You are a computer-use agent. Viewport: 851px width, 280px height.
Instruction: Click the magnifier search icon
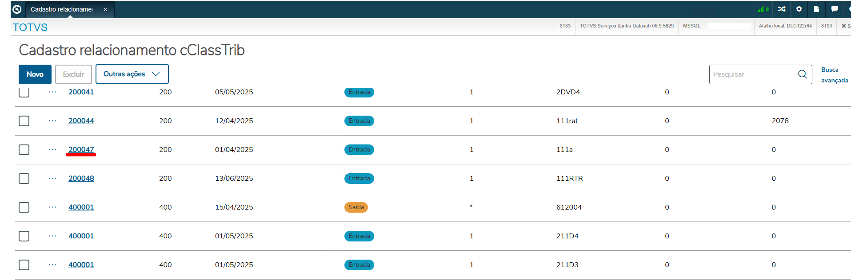click(x=802, y=74)
